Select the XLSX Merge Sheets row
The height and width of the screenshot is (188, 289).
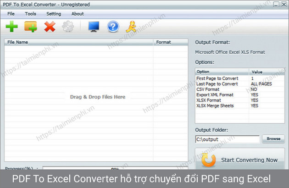239,105
